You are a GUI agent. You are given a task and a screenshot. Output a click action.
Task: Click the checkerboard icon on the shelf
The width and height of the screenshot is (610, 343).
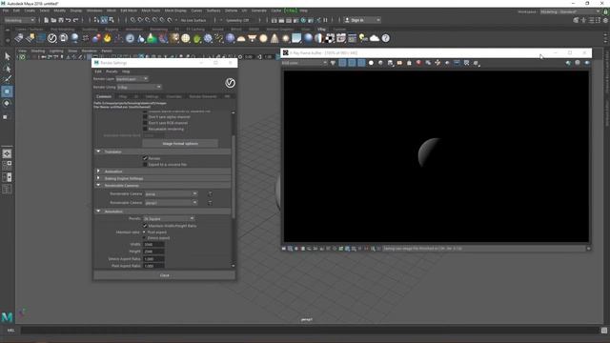tap(330, 38)
